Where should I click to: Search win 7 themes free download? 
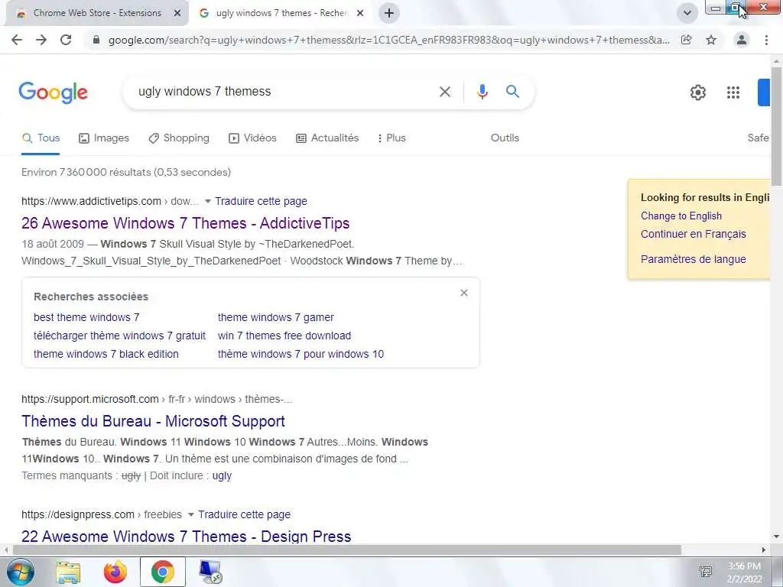tap(284, 336)
